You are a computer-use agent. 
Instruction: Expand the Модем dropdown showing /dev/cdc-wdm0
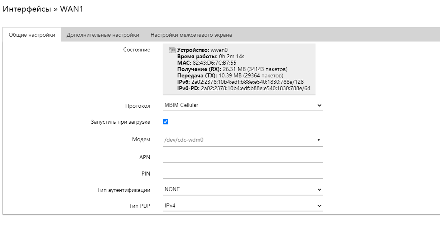[243, 140]
